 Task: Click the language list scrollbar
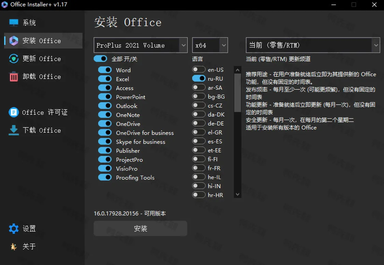click(237, 92)
